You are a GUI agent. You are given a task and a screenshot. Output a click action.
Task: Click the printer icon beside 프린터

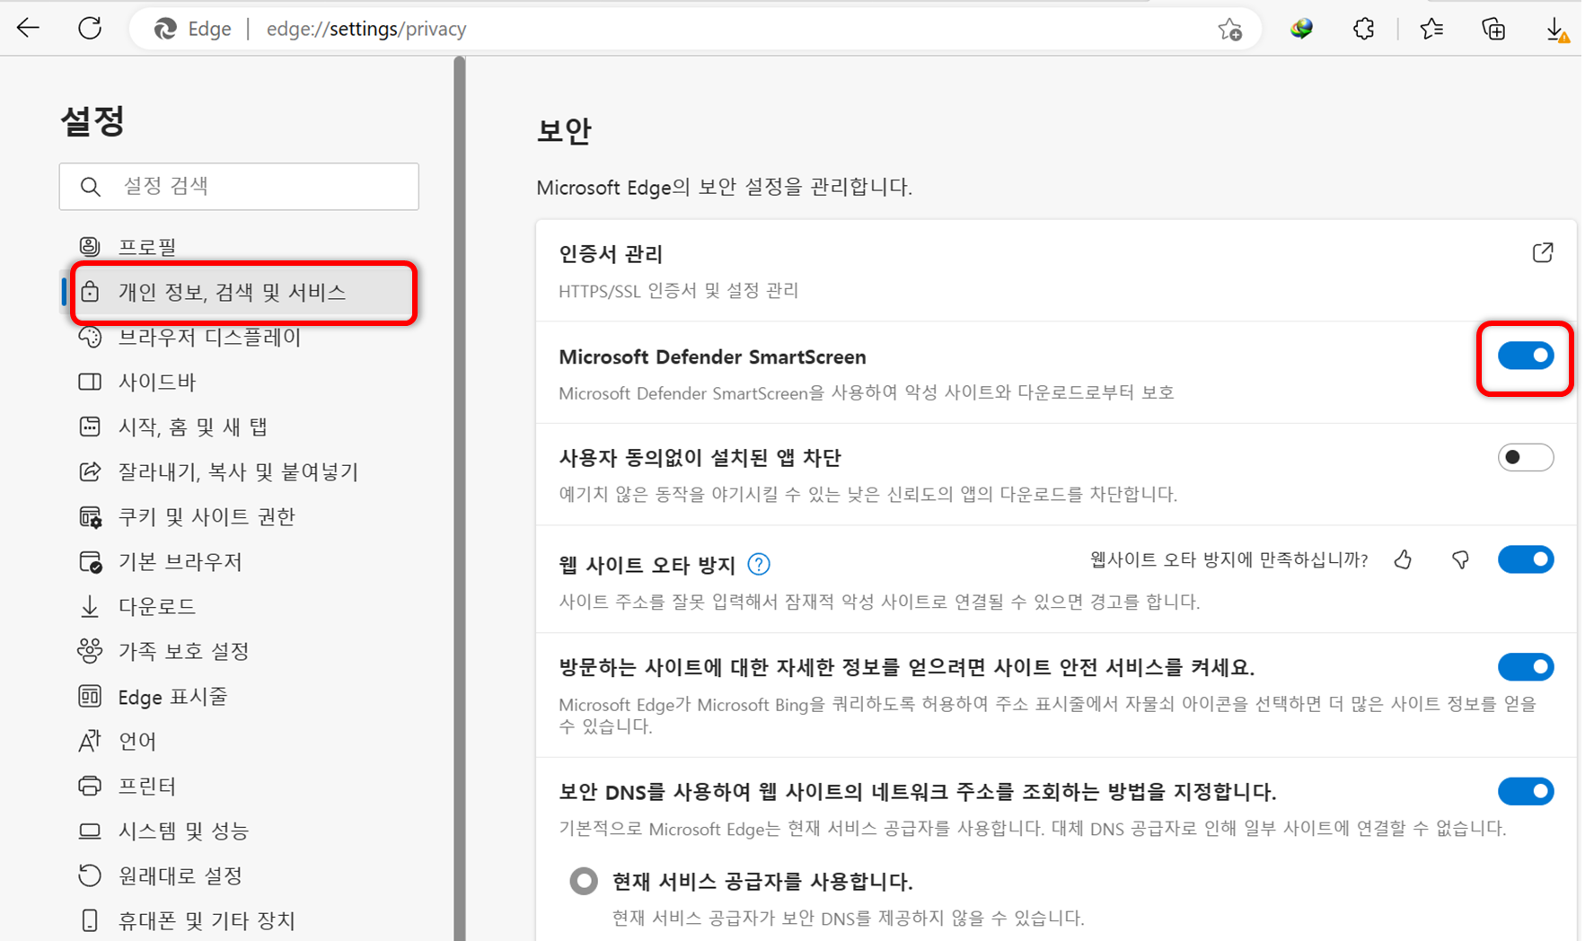point(90,786)
